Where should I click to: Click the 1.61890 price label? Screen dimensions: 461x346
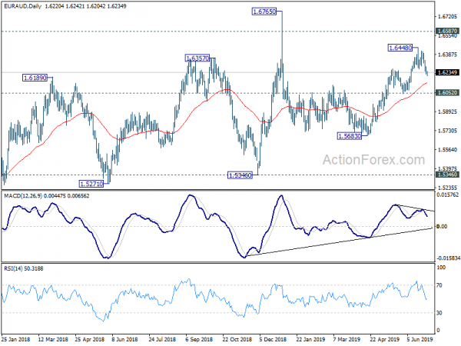35,78
